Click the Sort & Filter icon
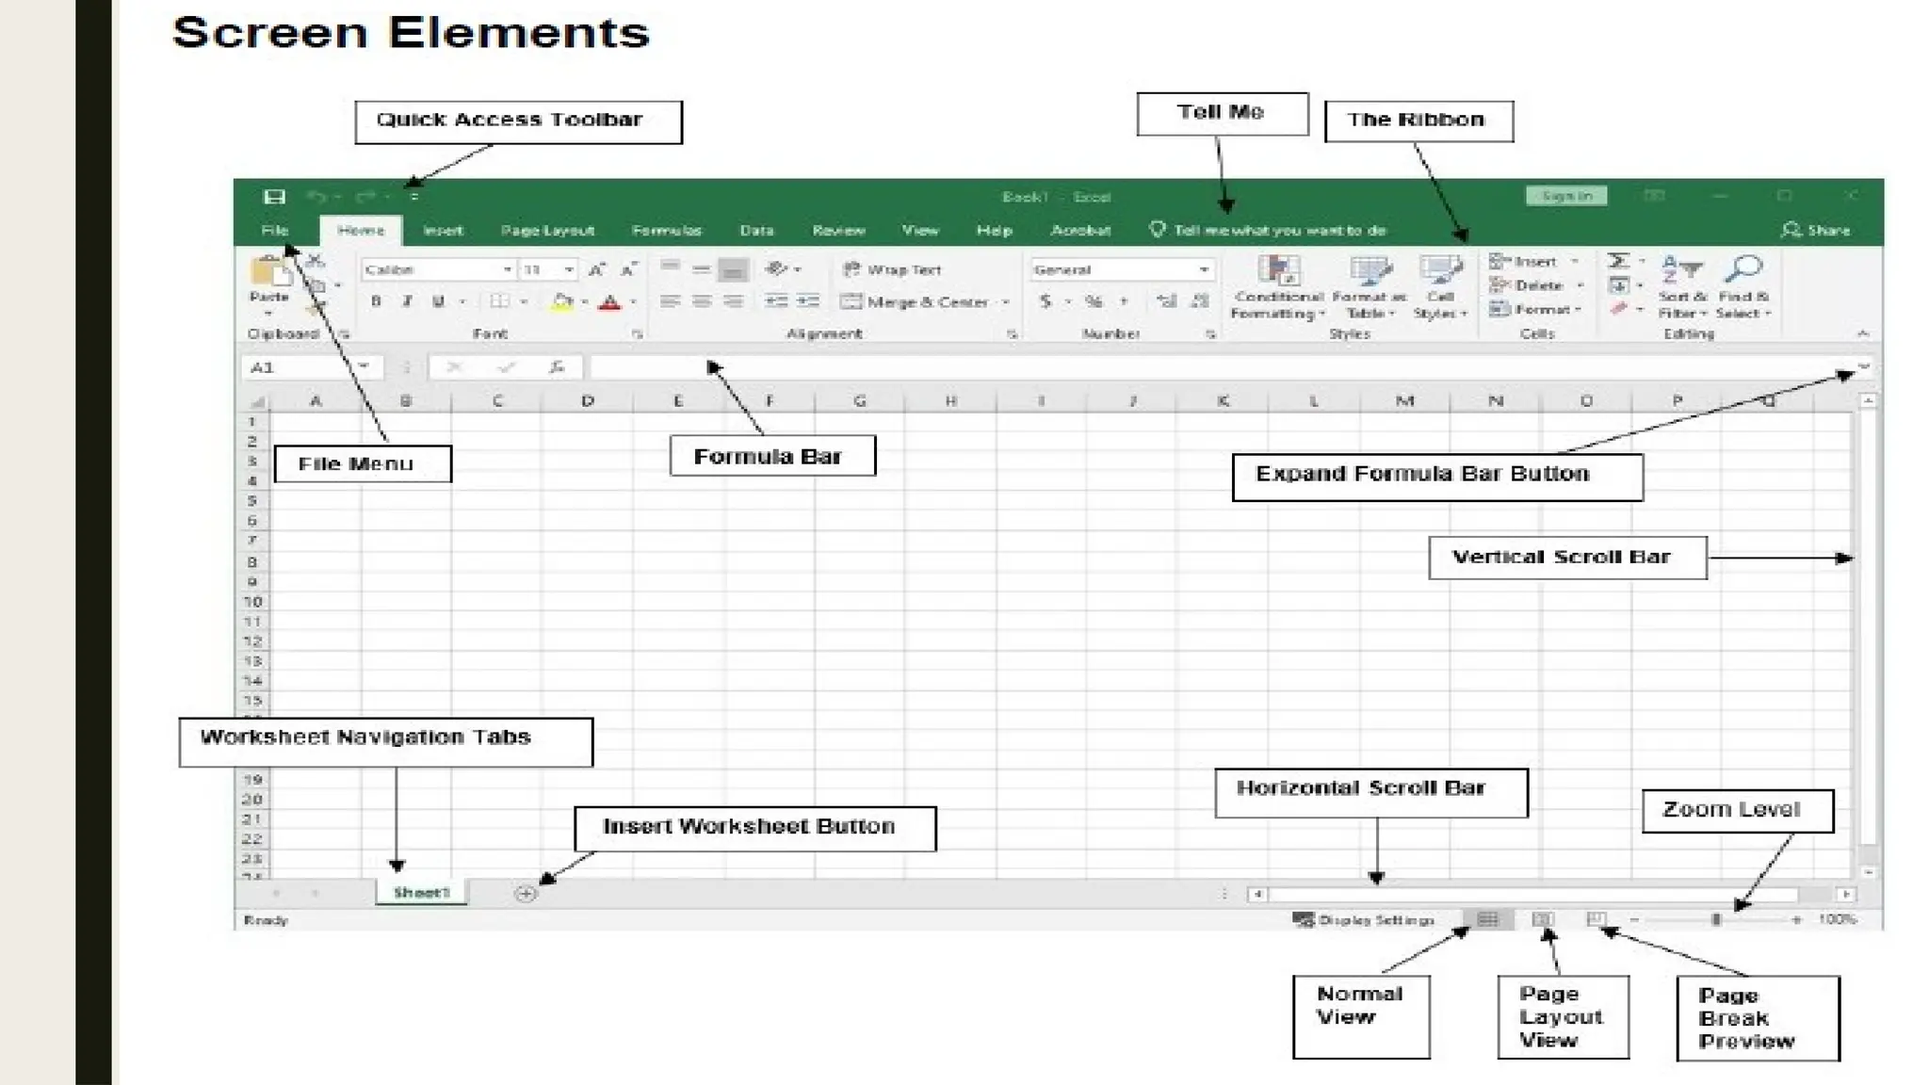Image resolution: width=1929 pixels, height=1085 pixels. pyautogui.click(x=1681, y=270)
